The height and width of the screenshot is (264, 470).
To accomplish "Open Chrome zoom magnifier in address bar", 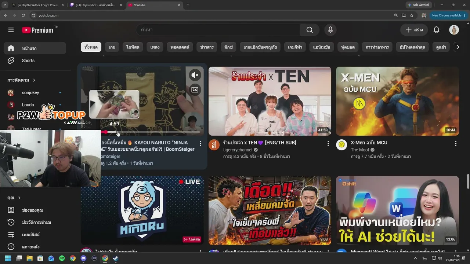I will [396, 15].
